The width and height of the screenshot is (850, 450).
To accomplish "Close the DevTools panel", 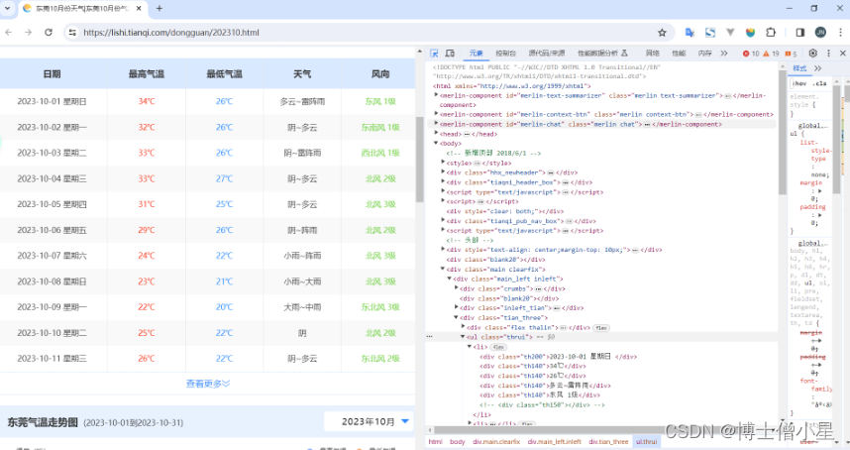I will [x=842, y=54].
